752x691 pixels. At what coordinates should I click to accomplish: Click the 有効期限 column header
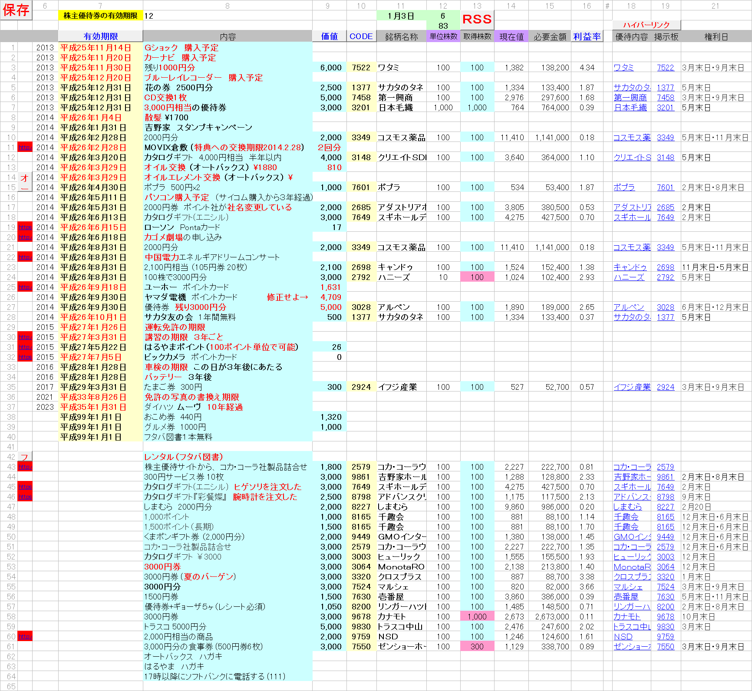click(101, 36)
